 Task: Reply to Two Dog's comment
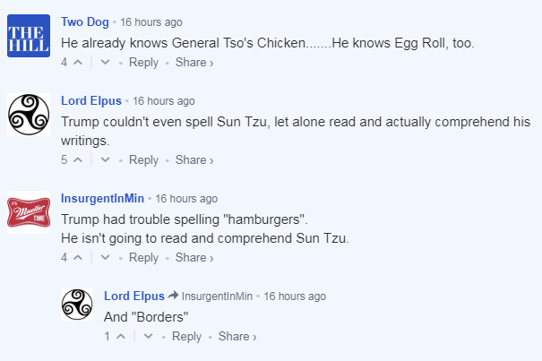[x=143, y=63]
